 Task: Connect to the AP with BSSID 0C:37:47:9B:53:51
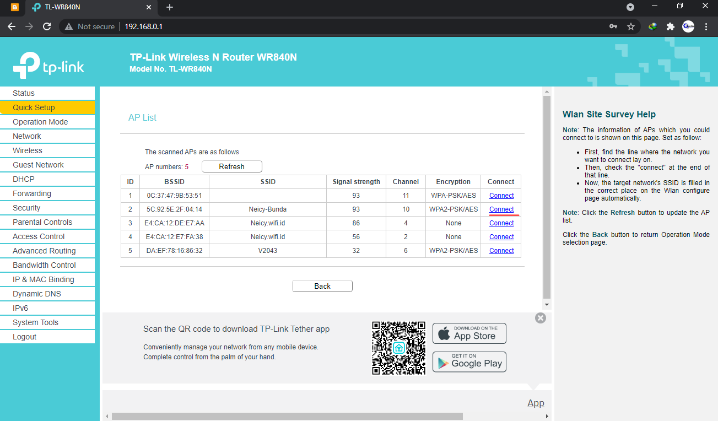[501, 196]
